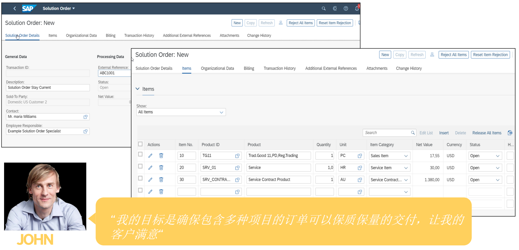Click the hierarchy icon in the back window toolbar

[281, 23]
